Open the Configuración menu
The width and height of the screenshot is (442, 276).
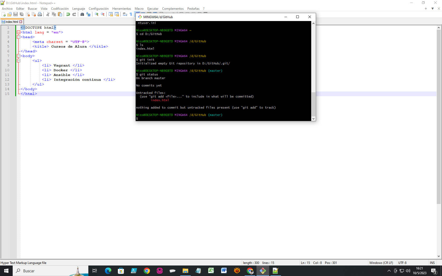99,9
